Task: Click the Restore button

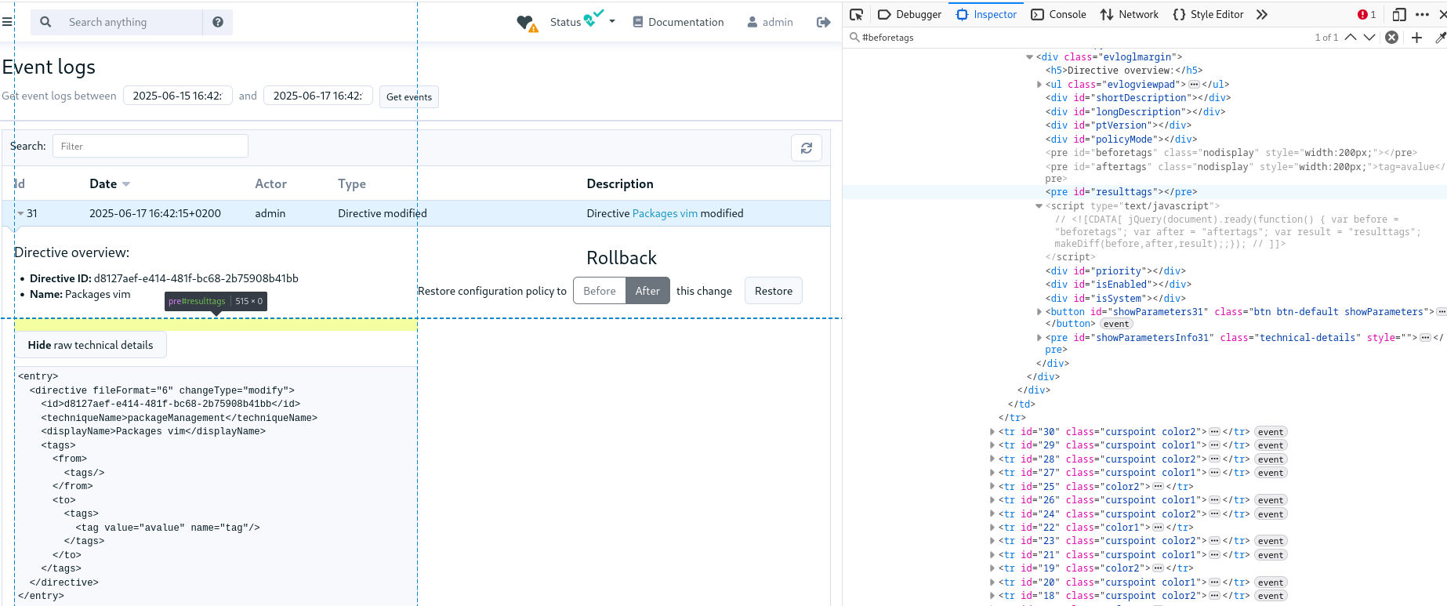Action: pos(774,291)
